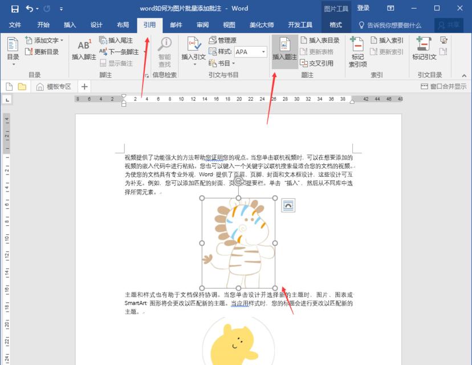
Task: Switch to the 美化大师 ribbon tab
Action: pyautogui.click(x=262, y=25)
